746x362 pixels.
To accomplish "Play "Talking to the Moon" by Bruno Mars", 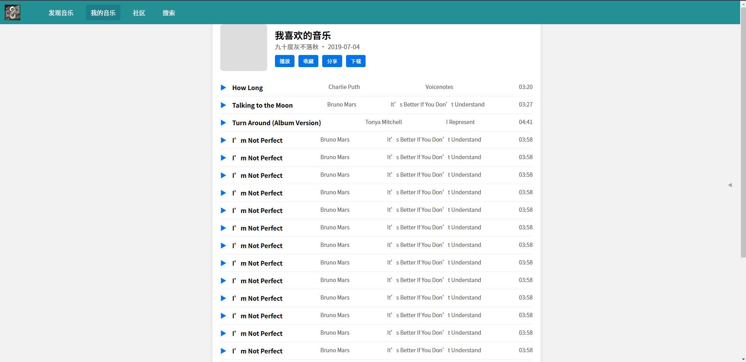I will point(223,105).
